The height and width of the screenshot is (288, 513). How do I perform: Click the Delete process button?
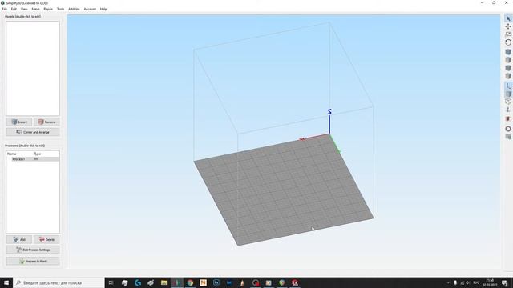tap(46, 239)
